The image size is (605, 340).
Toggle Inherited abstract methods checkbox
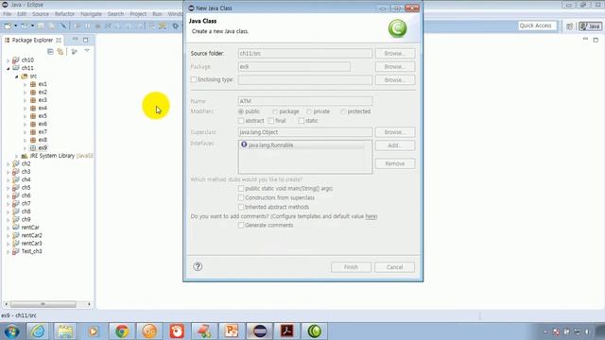click(x=241, y=207)
